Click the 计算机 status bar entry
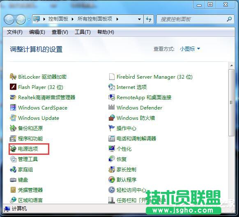Screen dimensions: 239x217 coord(15,209)
